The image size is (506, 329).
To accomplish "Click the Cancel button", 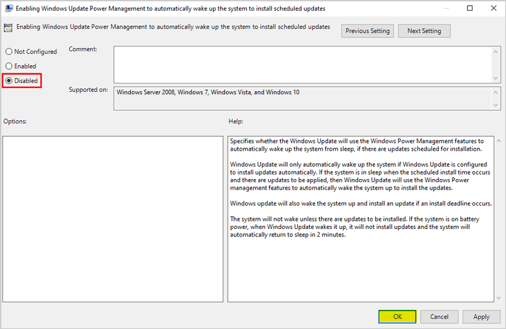I will (439, 317).
